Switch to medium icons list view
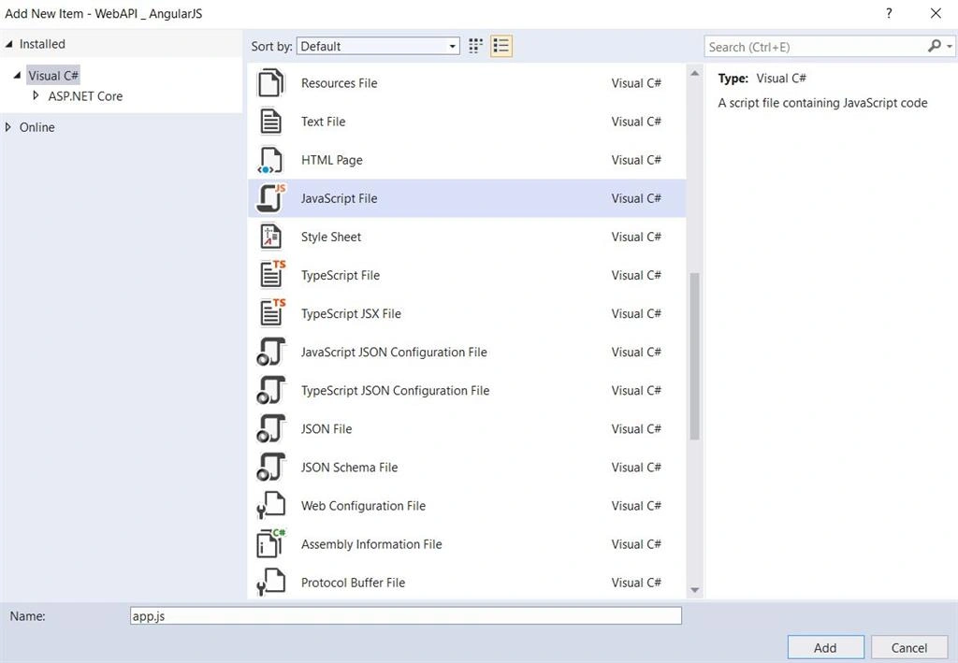958x663 pixels. (501, 46)
